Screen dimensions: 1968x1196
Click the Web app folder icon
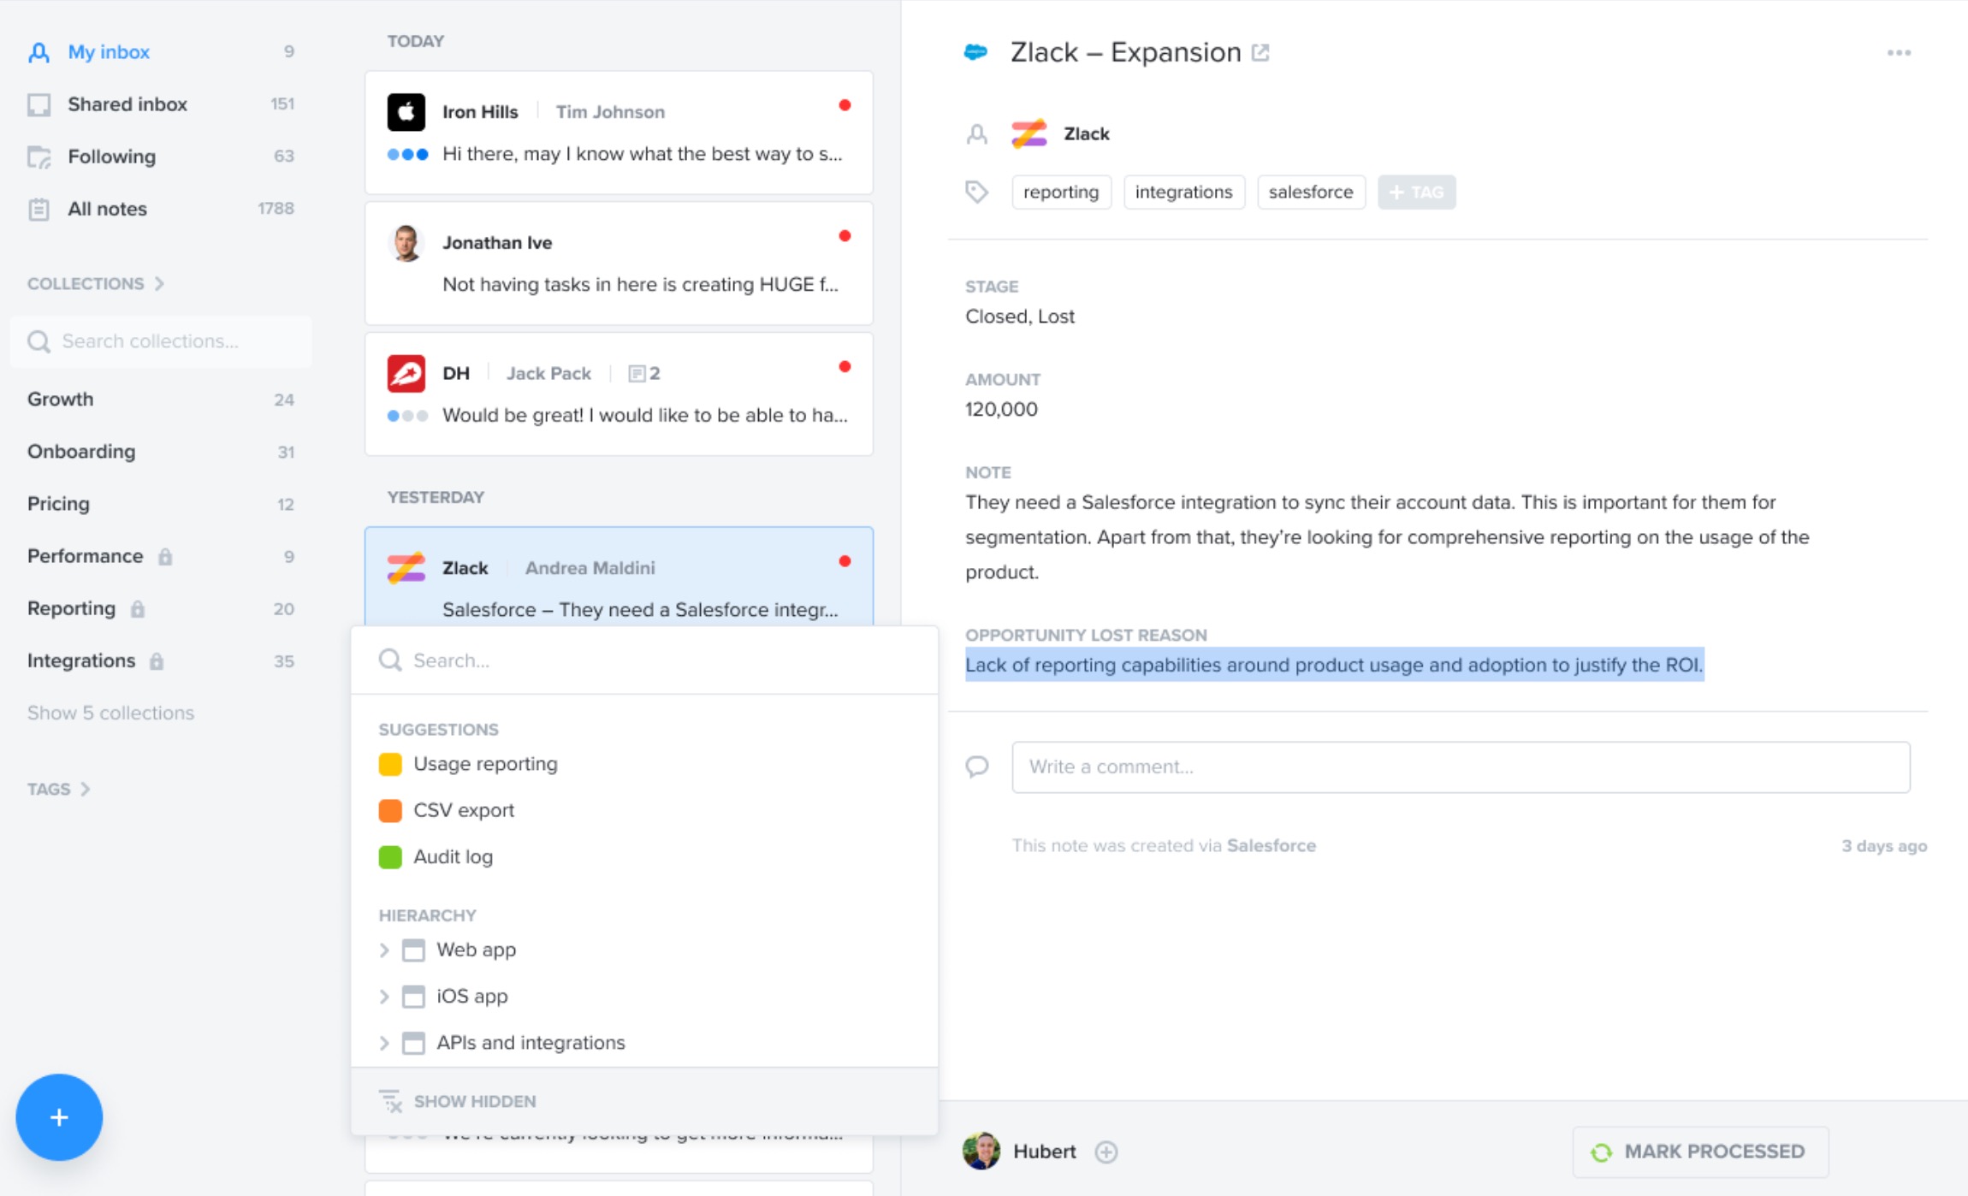(x=413, y=950)
